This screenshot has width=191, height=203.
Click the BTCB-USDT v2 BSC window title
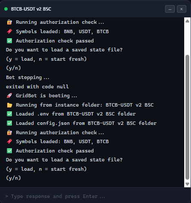[x=31, y=9]
